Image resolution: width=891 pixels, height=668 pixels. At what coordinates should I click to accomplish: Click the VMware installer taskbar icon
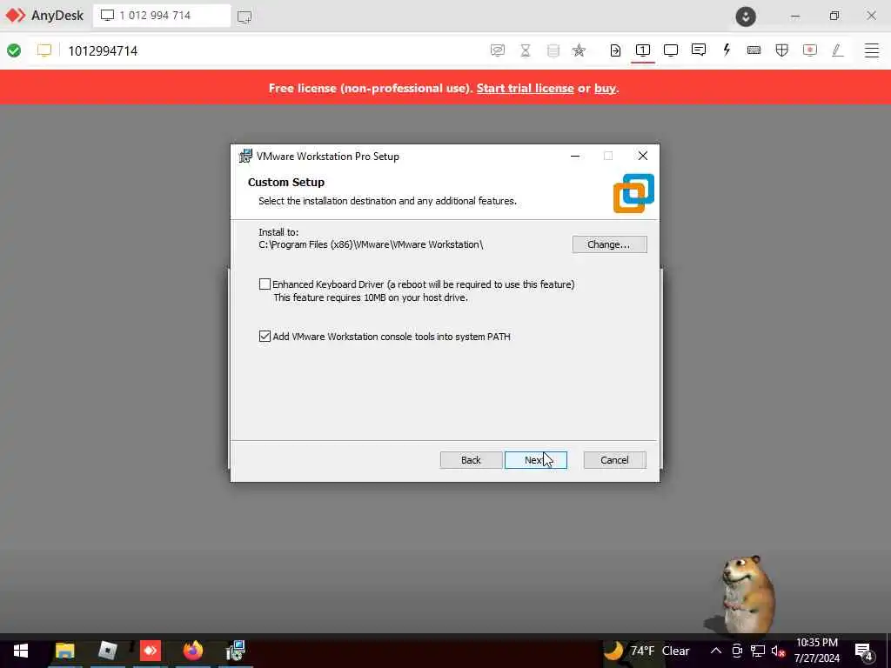[235, 651]
